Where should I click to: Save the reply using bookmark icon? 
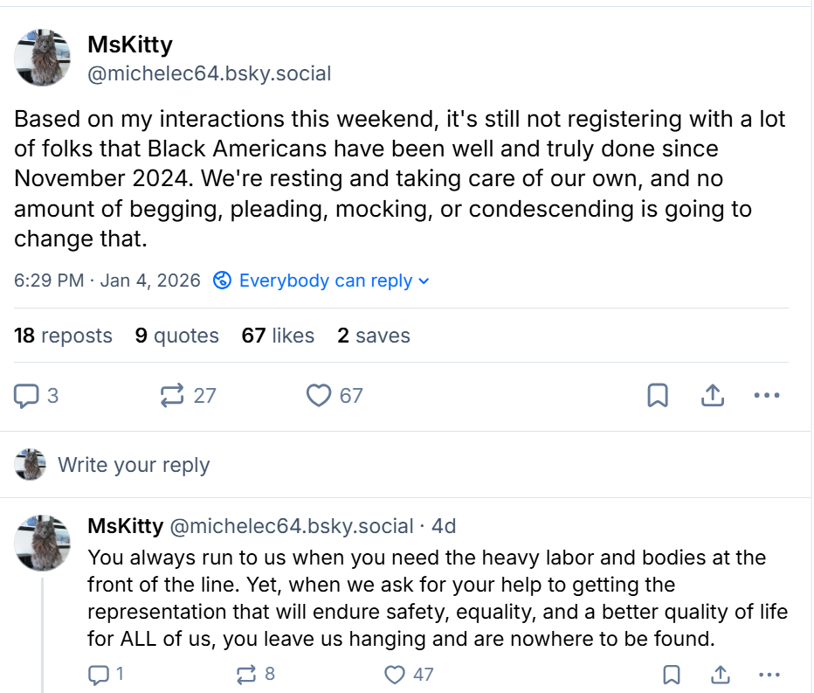[x=671, y=674]
